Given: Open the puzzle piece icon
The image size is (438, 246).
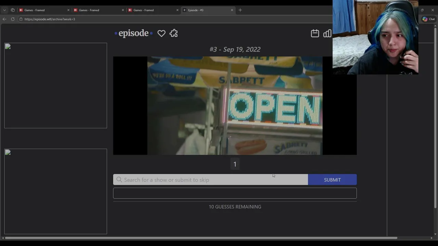Looking at the screenshot, I should click(173, 33).
